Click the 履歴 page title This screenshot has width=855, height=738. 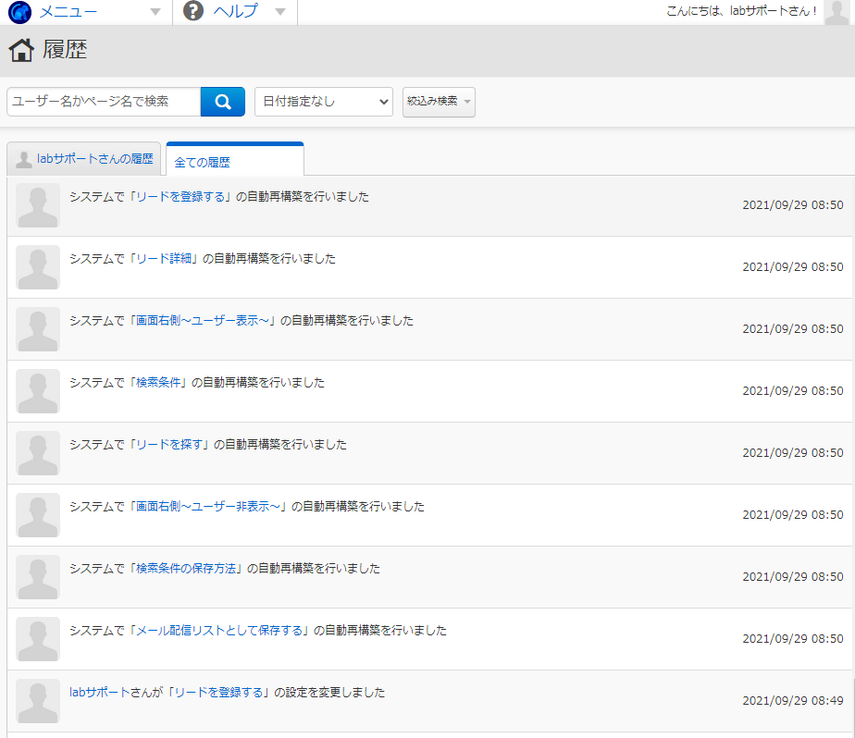(65, 50)
